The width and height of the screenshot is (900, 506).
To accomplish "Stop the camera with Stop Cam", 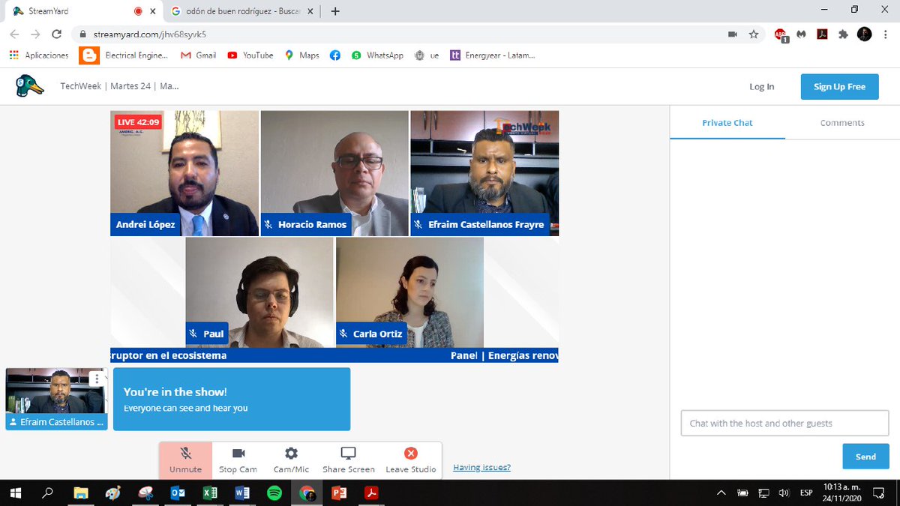I will (x=238, y=460).
